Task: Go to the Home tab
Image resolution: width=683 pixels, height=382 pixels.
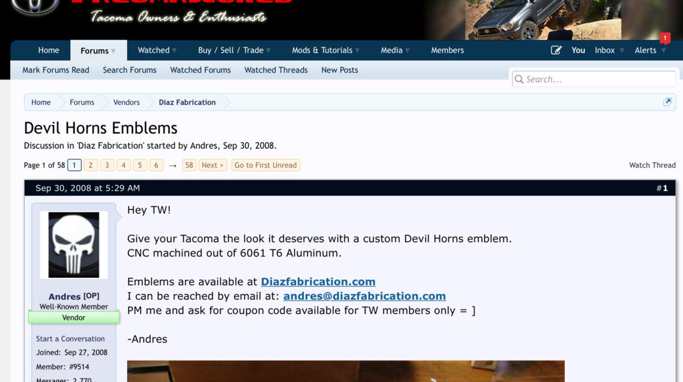Action: (x=48, y=50)
